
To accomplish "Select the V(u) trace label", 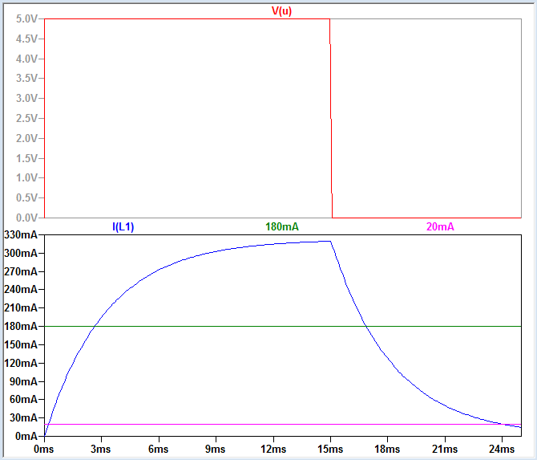I will tap(281, 11).
